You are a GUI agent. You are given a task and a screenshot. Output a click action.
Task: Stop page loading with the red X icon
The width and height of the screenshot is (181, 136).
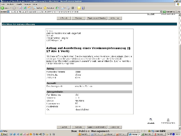point(21,8)
